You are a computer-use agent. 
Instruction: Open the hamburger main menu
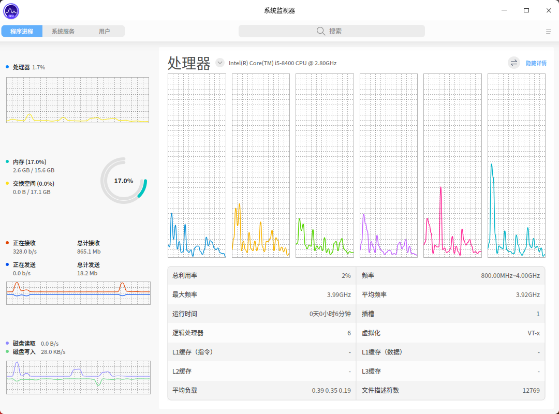(548, 32)
